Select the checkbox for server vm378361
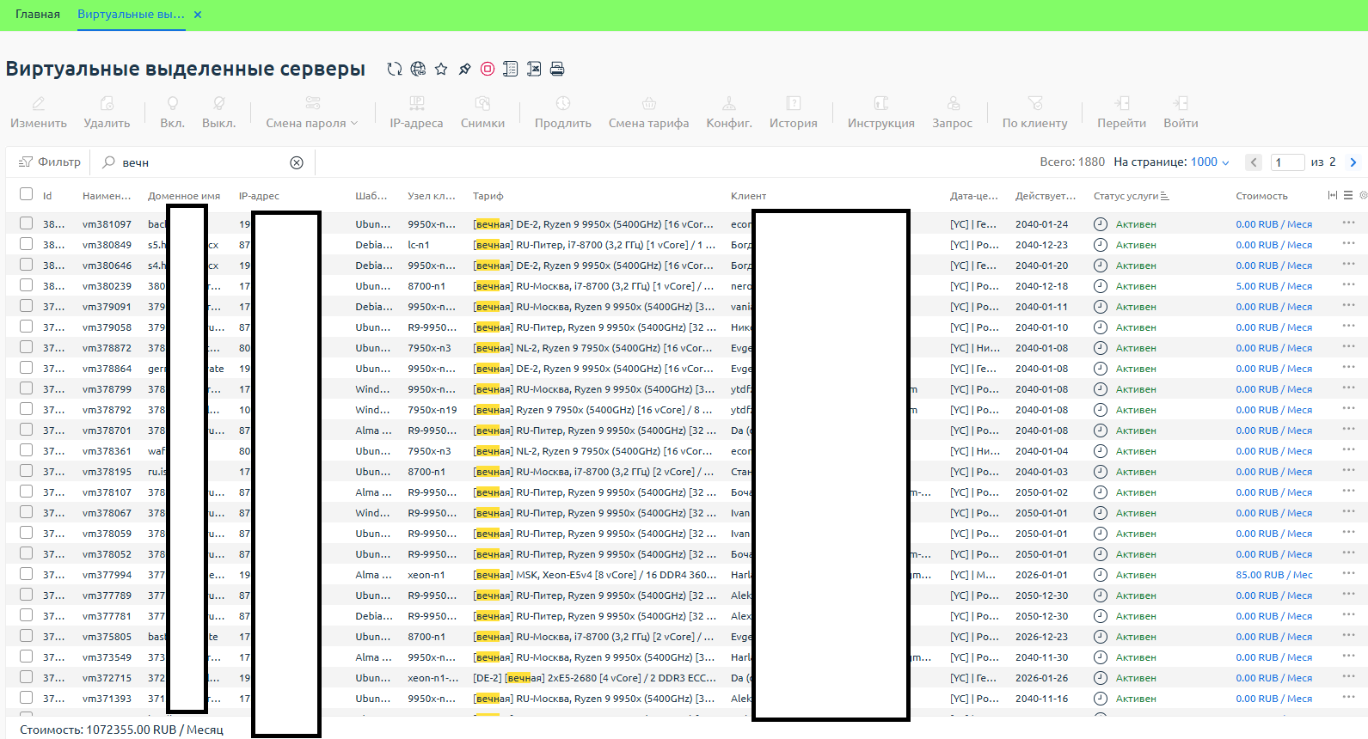Screen dimensions: 1368x739 (x=26, y=450)
